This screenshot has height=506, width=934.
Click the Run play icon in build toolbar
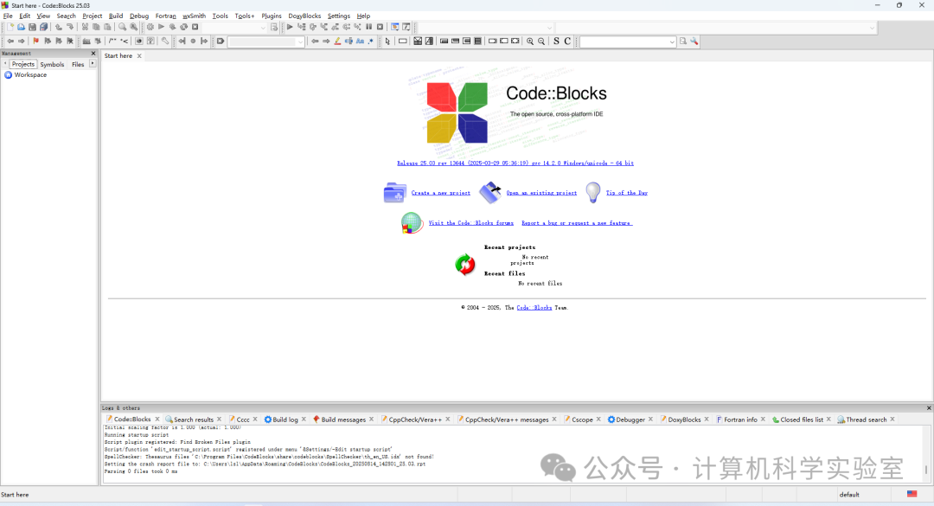[161, 28]
